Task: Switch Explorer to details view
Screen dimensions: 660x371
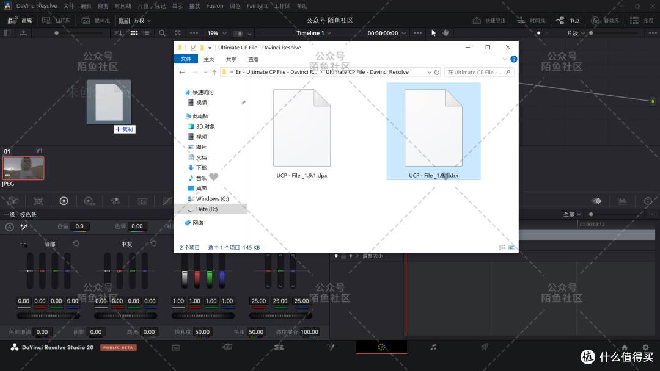Action: tap(502, 248)
